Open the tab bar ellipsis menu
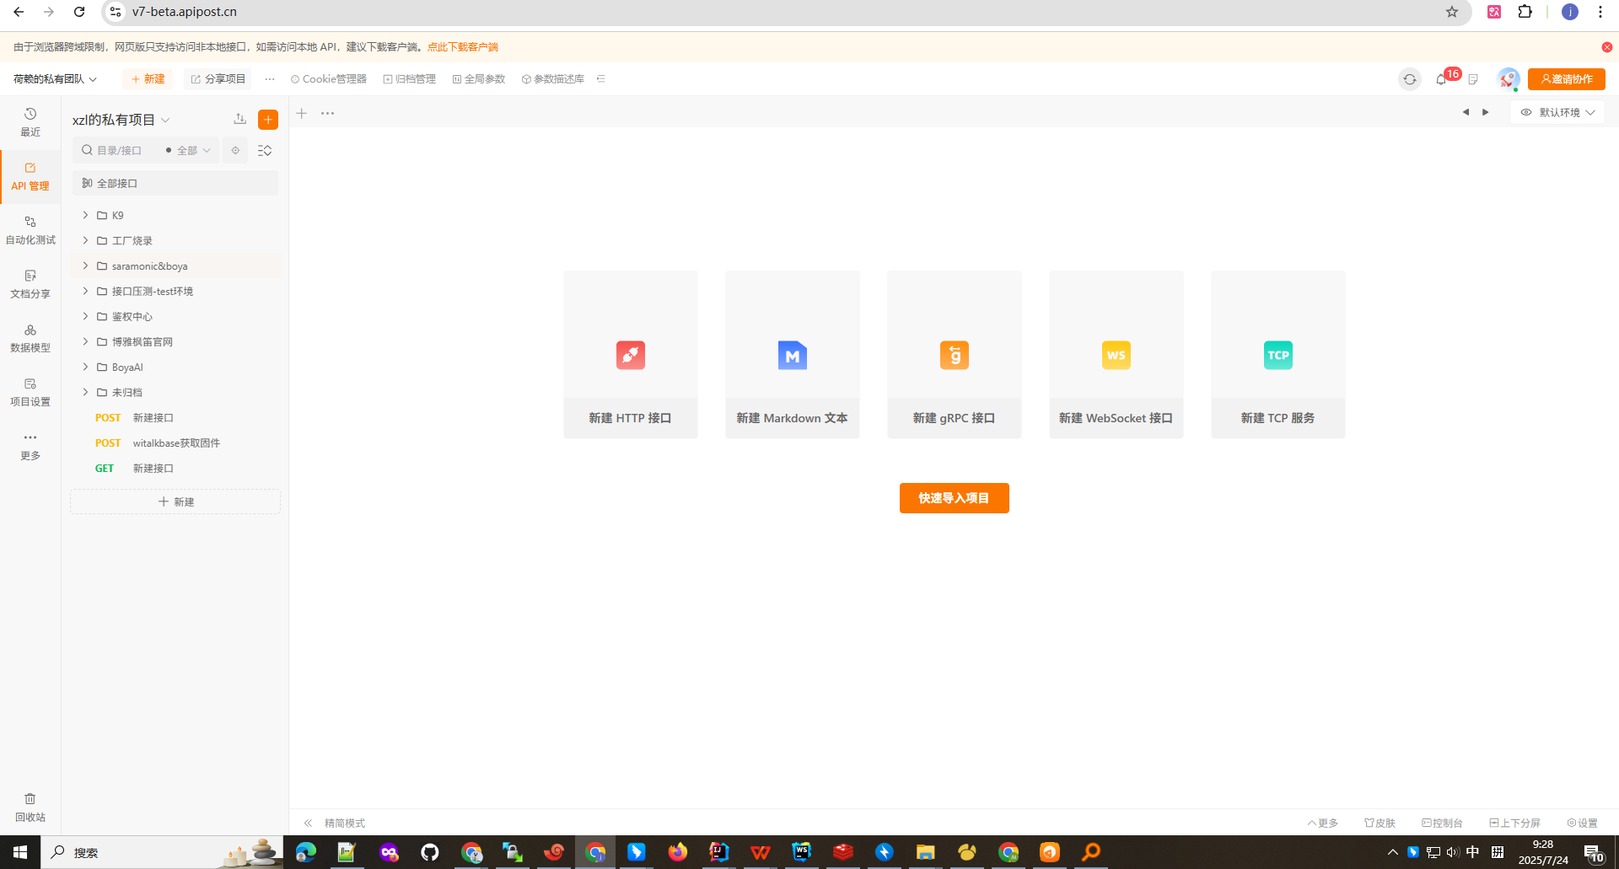Image resolution: width=1619 pixels, height=869 pixels. pos(327,113)
